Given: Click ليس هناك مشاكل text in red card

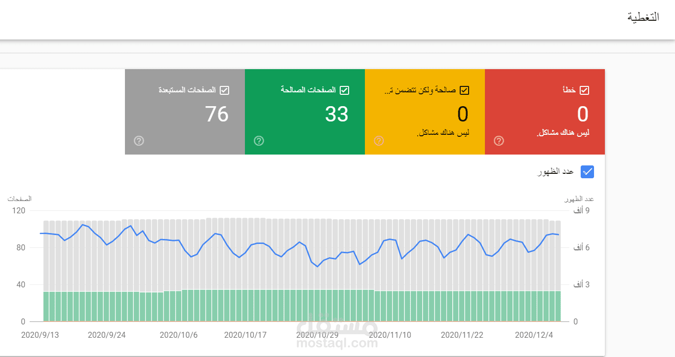Looking at the screenshot, I should [x=562, y=133].
